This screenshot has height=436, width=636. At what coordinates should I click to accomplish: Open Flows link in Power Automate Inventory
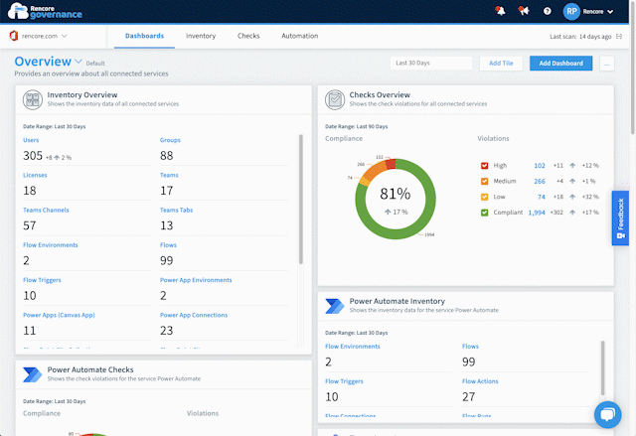pos(470,347)
